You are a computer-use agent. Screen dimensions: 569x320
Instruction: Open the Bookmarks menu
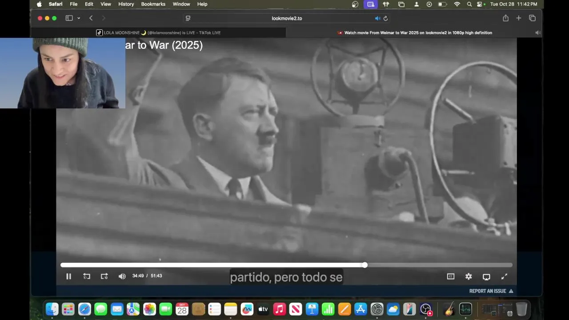(x=153, y=4)
